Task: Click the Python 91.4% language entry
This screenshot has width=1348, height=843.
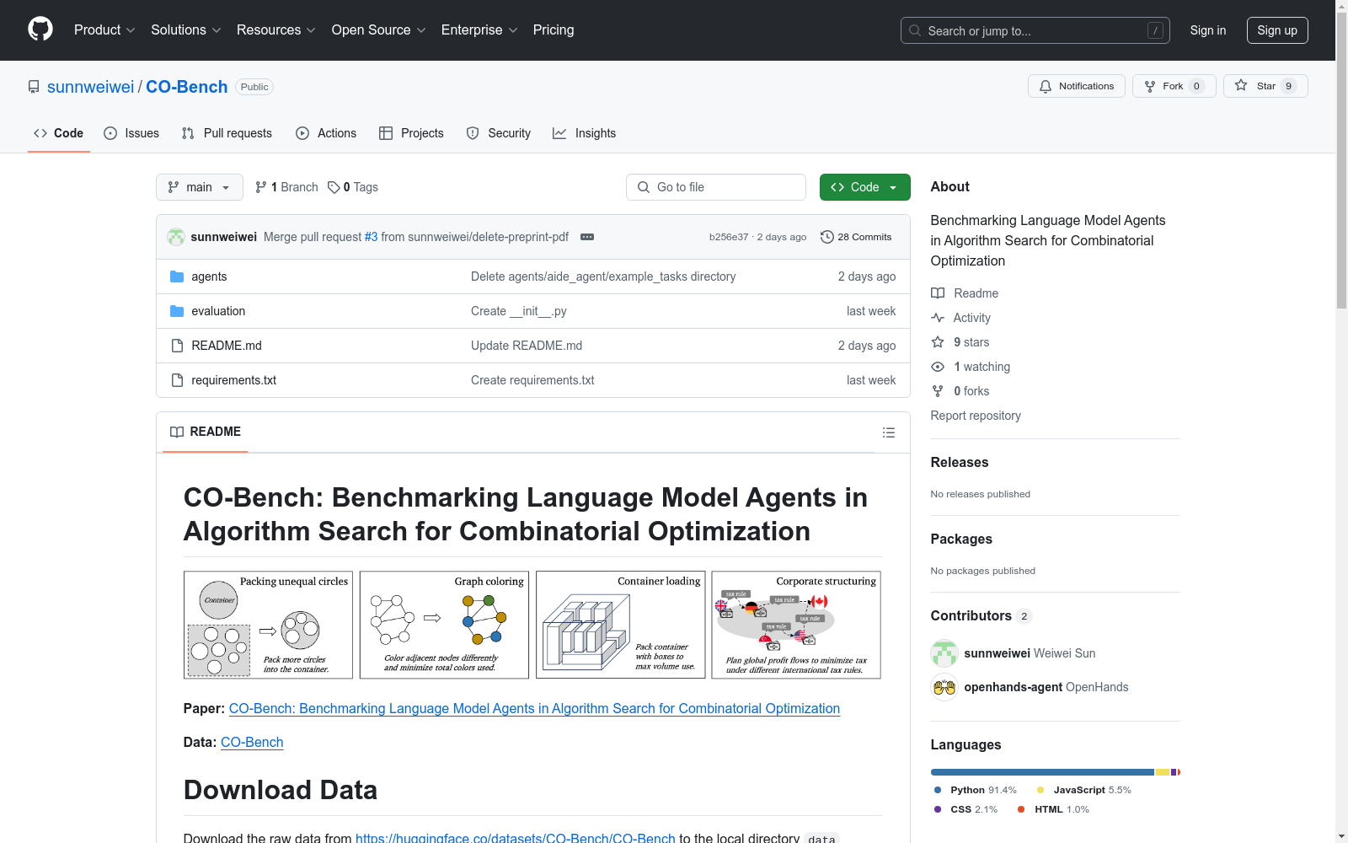Action: (976, 790)
